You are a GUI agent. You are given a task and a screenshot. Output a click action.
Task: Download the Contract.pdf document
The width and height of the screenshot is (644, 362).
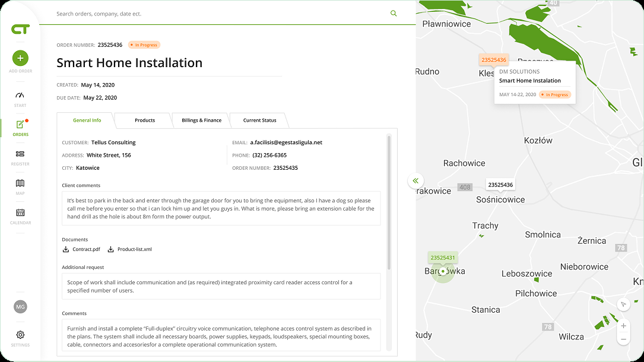[81, 249]
